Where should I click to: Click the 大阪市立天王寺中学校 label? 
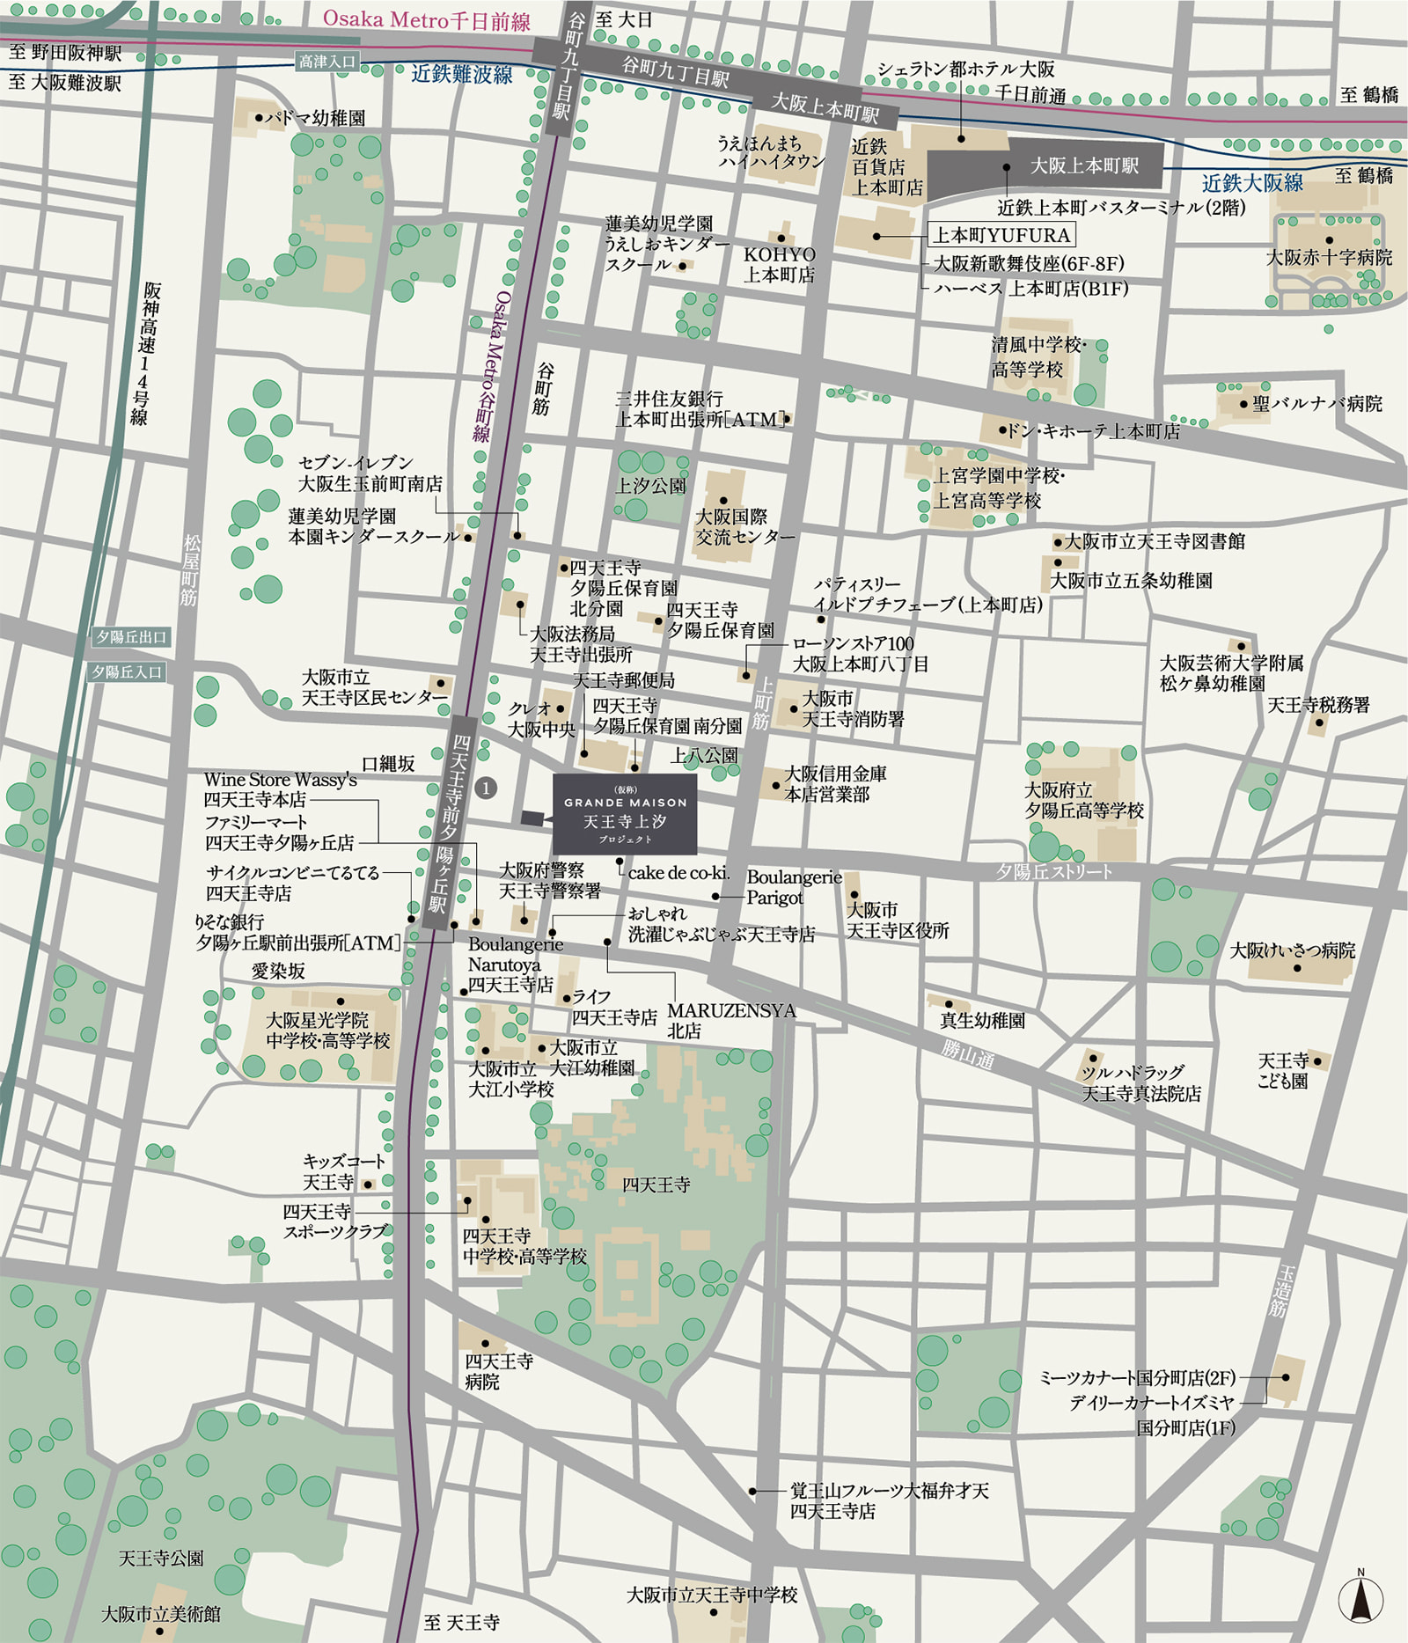[712, 1595]
